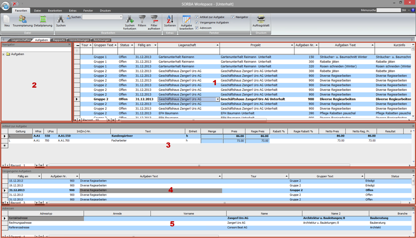Viewport: 416px width, 238px height.
Task: Toggle Vergangene Aufgaben checkbox
Action: coord(197,23)
